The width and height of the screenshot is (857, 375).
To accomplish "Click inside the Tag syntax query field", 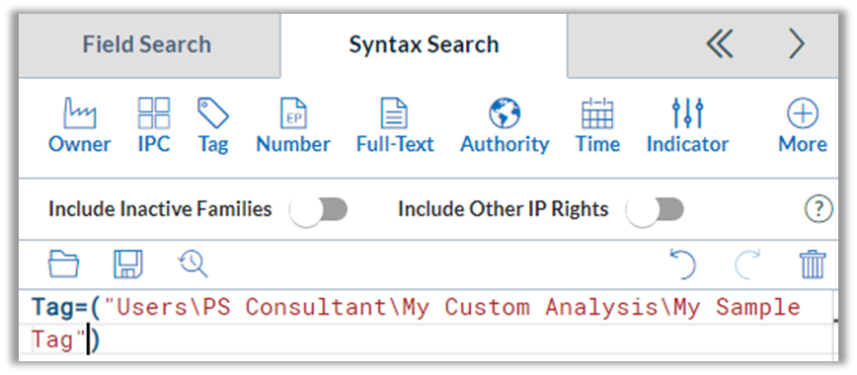I will coord(427,324).
